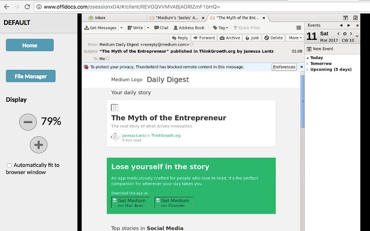Click the star next to recipient Me

pos(108,58)
